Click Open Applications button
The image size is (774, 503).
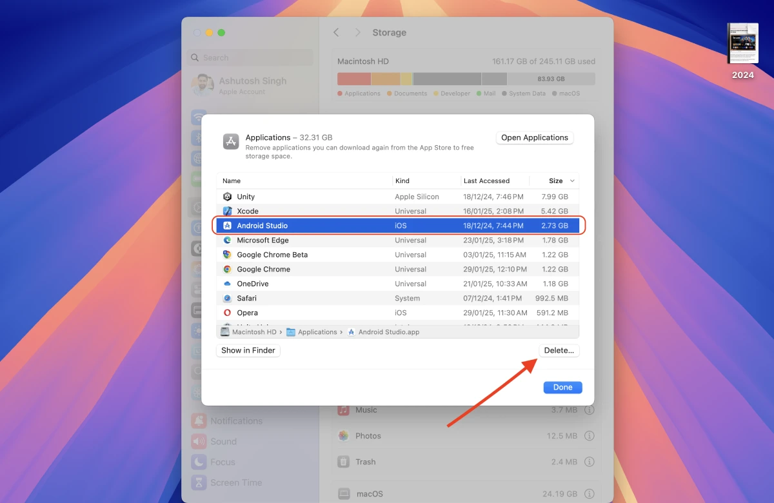pos(535,137)
